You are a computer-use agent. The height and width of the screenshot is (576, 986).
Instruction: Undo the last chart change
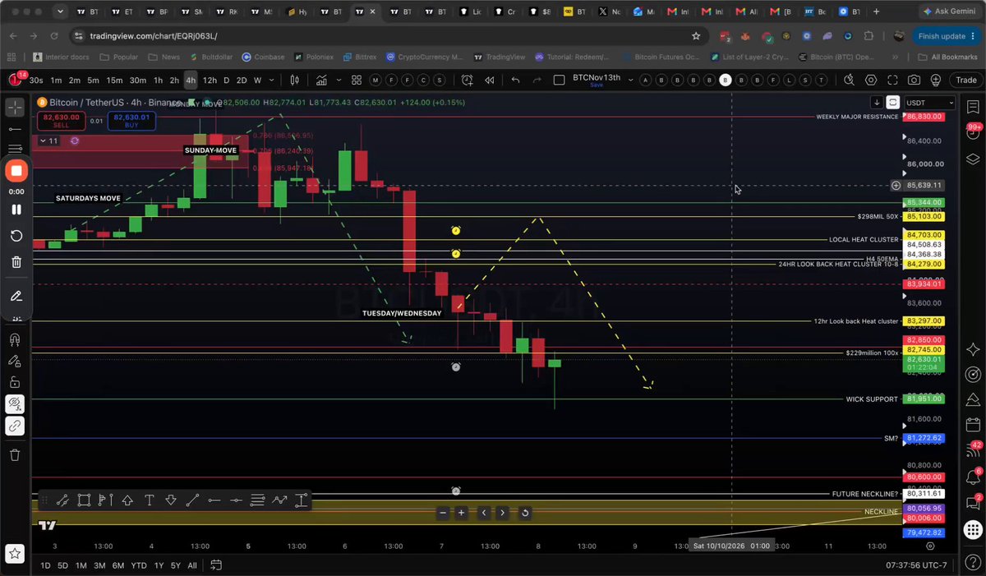(515, 80)
